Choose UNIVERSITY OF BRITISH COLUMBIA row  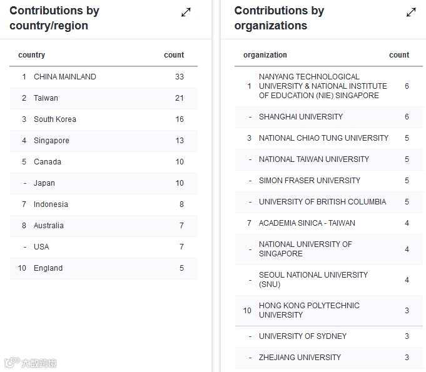click(322, 202)
